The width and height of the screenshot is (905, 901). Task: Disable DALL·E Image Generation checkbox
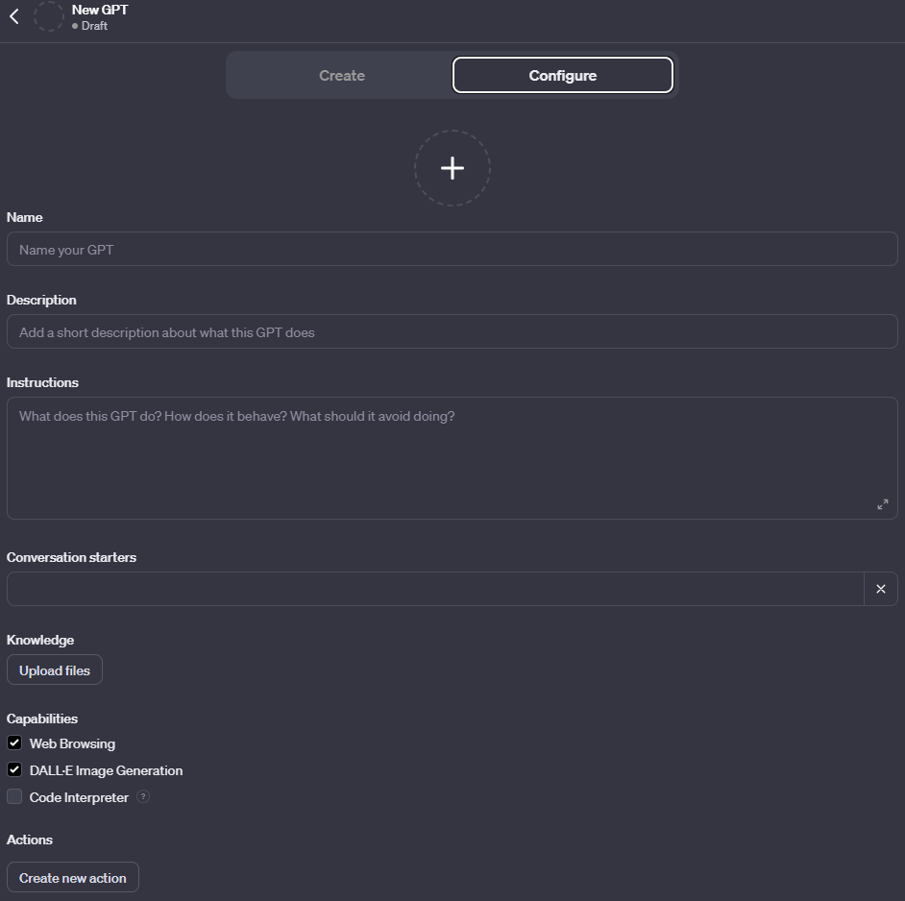tap(14, 769)
